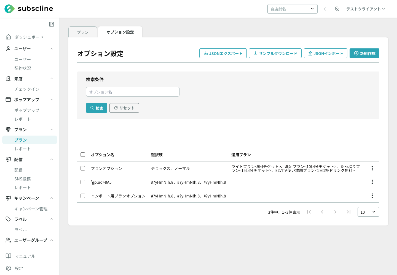Click the ユーザー person icon
Screen dimensions: 397x275
(x=9, y=49)
